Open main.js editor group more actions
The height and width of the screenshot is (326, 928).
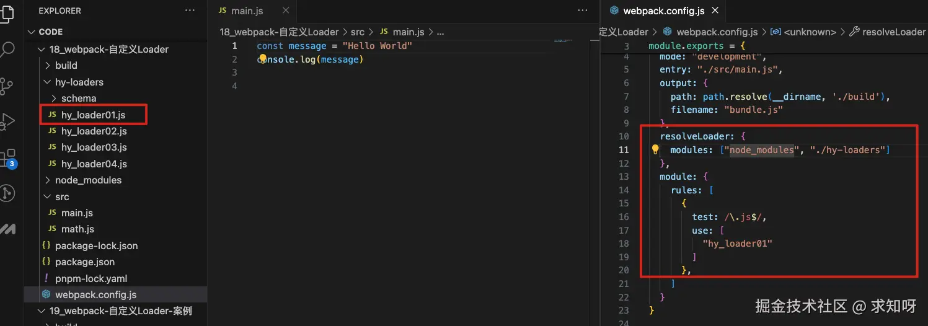pos(582,11)
